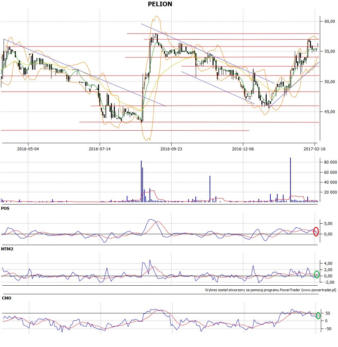Select the 40 000 volume axis label

click(330, 182)
